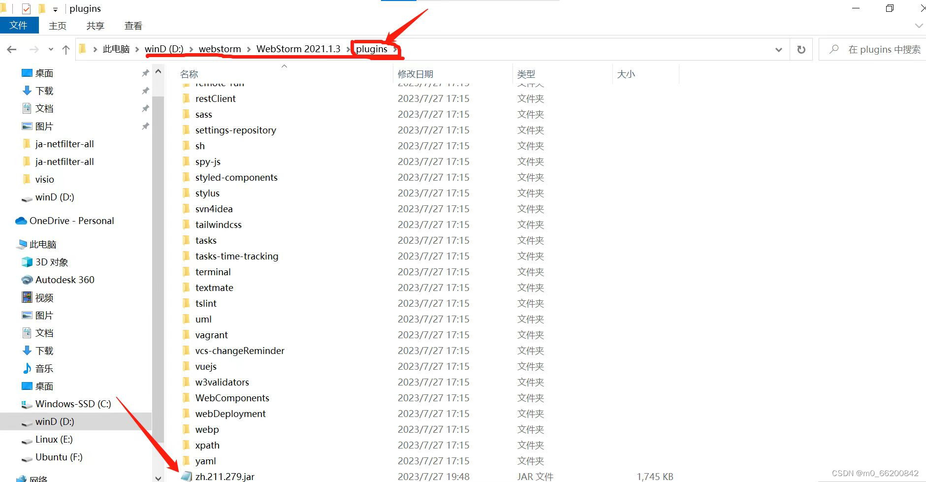
Task: Switch to the 主页 ribbon tab
Action: point(58,26)
